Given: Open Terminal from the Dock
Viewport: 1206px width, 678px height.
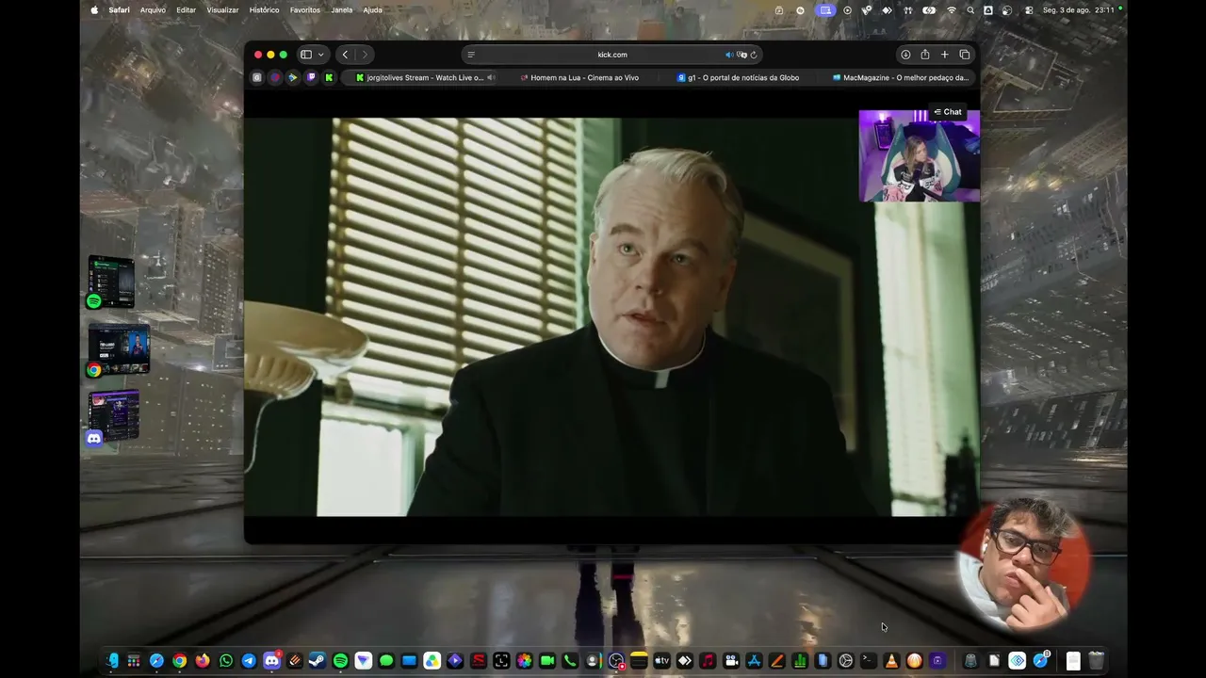Looking at the screenshot, I should [868, 661].
